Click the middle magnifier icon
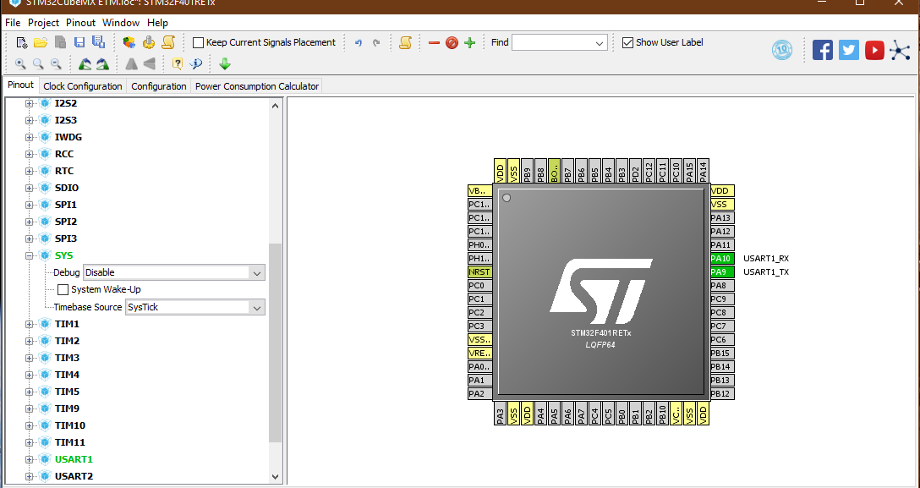This screenshot has height=488, width=920. click(38, 64)
